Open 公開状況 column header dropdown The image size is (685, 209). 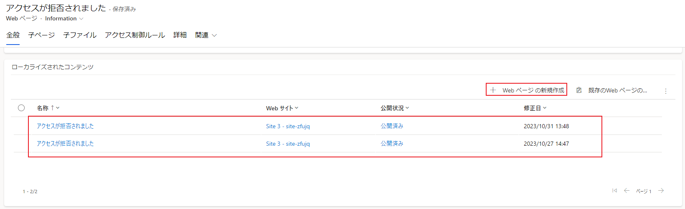point(395,108)
